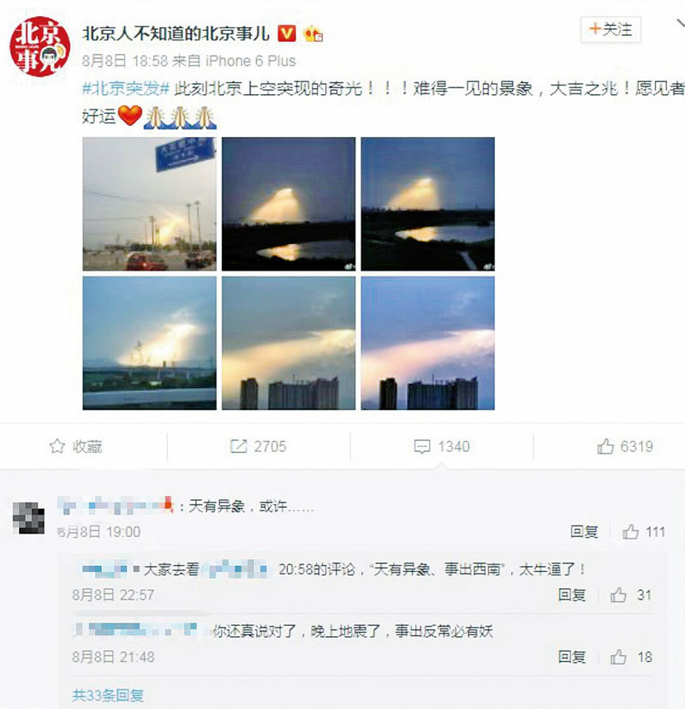
Task: Click the +关注 follow button
Action: click(x=611, y=30)
